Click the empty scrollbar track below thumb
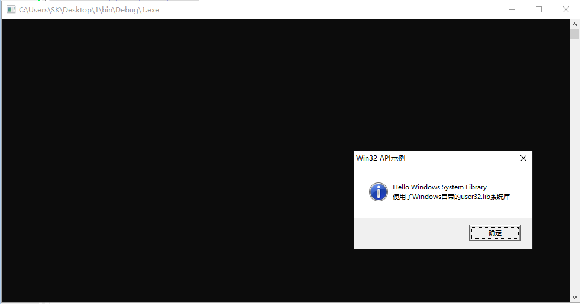582x304 pixels. click(x=574, y=165)
